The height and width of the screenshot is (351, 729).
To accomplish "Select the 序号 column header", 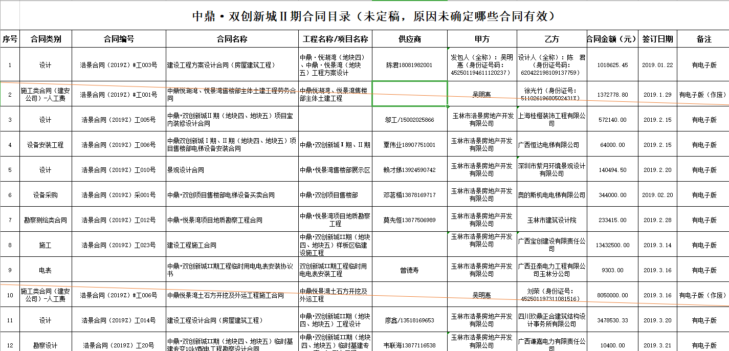I will 10,39.
